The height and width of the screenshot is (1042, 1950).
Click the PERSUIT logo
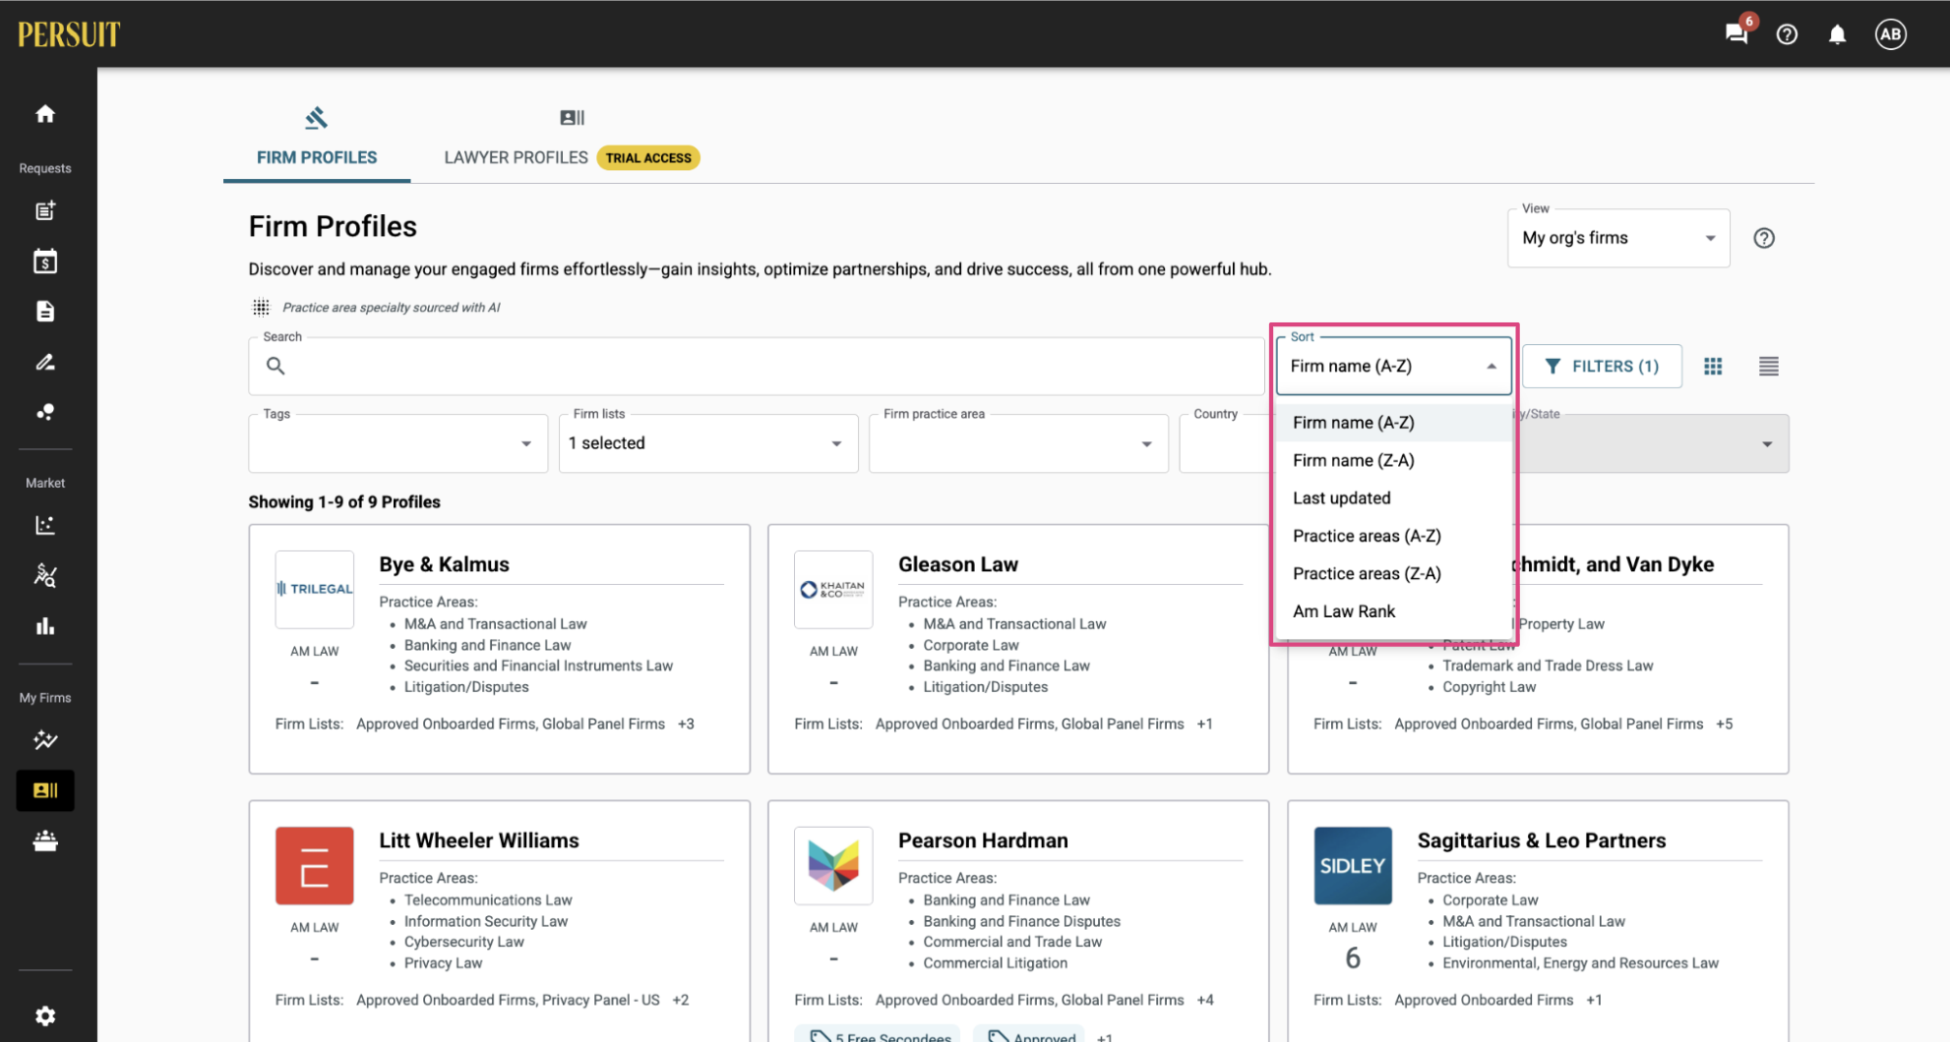69,34
